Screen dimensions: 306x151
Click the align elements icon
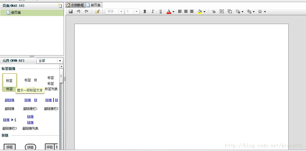tap(260, 11)
